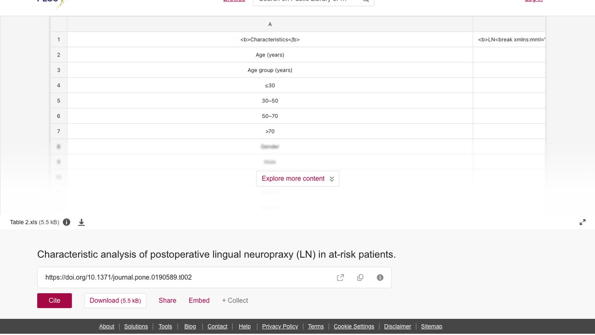This screenshot has width=595, height=335.
Task: Select the '50–70' cell
Action: coord(270,116)
